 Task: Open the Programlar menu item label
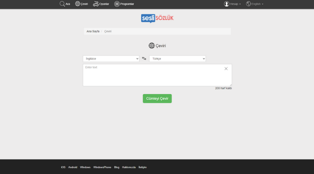(x=127, y=4)
